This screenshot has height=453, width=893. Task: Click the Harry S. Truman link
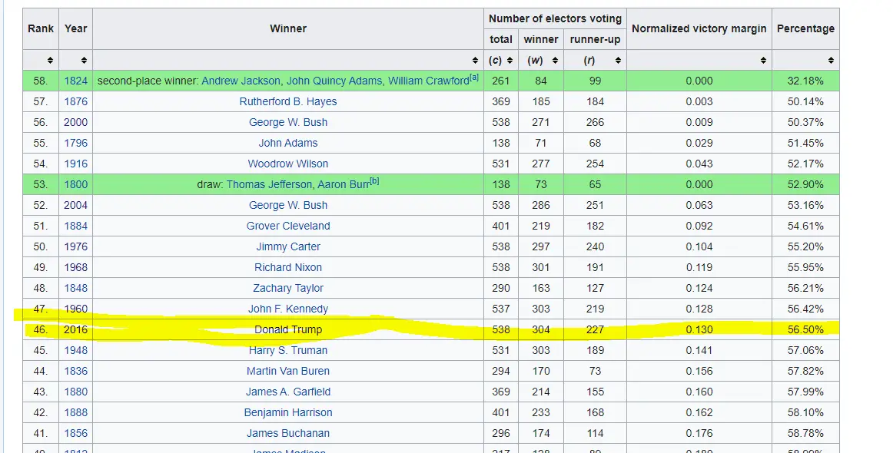tap(288, 350)
